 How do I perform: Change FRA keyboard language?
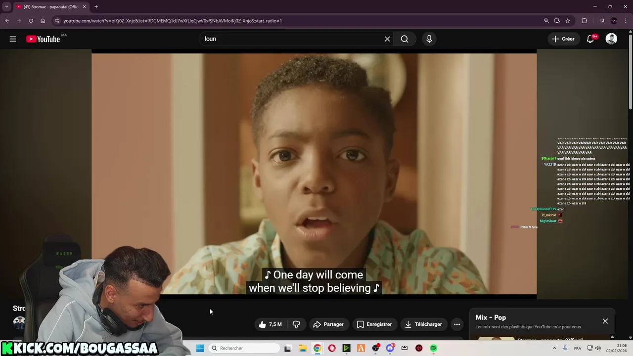(x=578, y=348)
